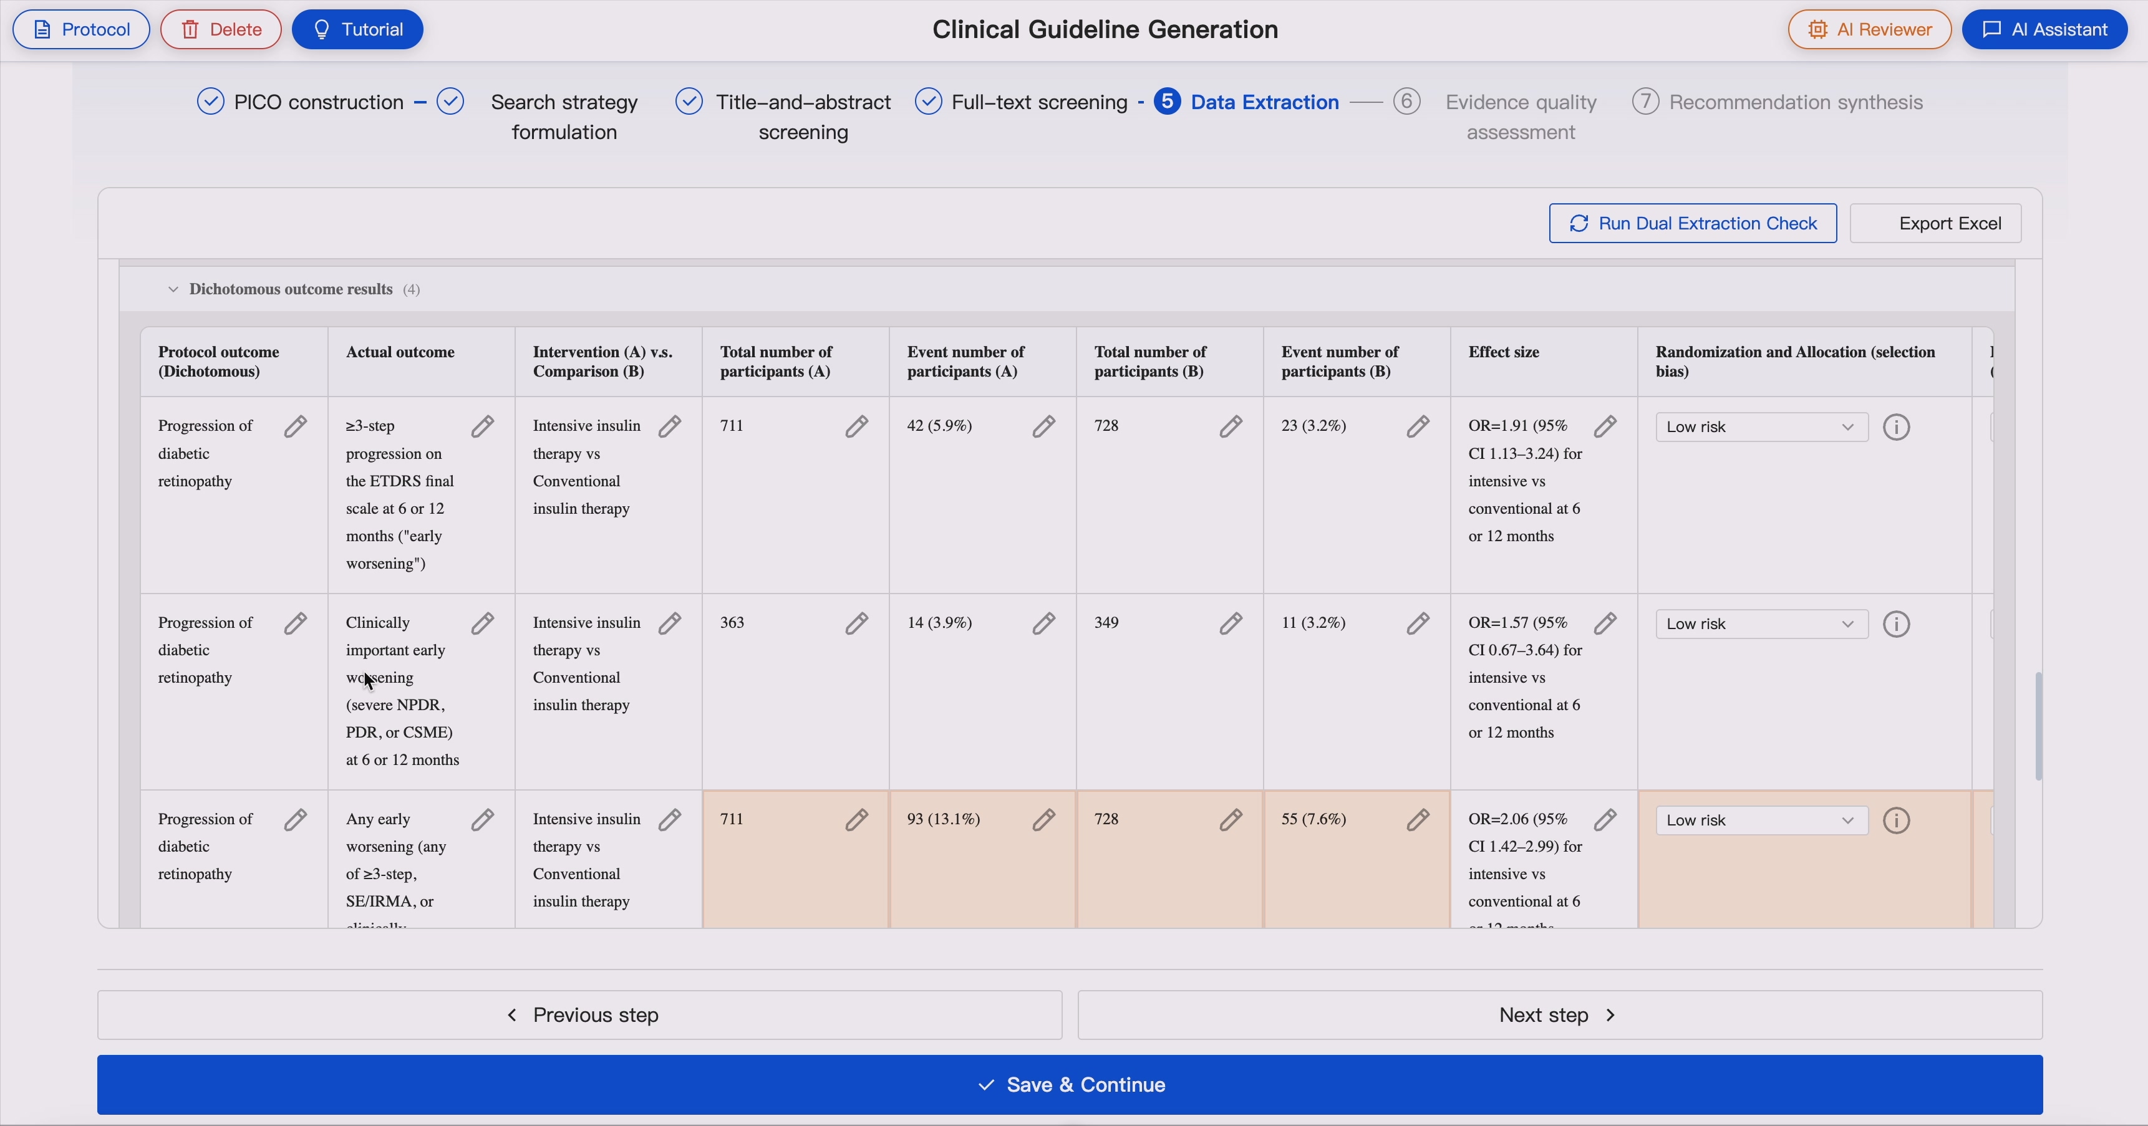This screenshot has height=1126, width=2148.
Task: Collapse the Dichotomous outcome results section
Action: click(173, 289)
